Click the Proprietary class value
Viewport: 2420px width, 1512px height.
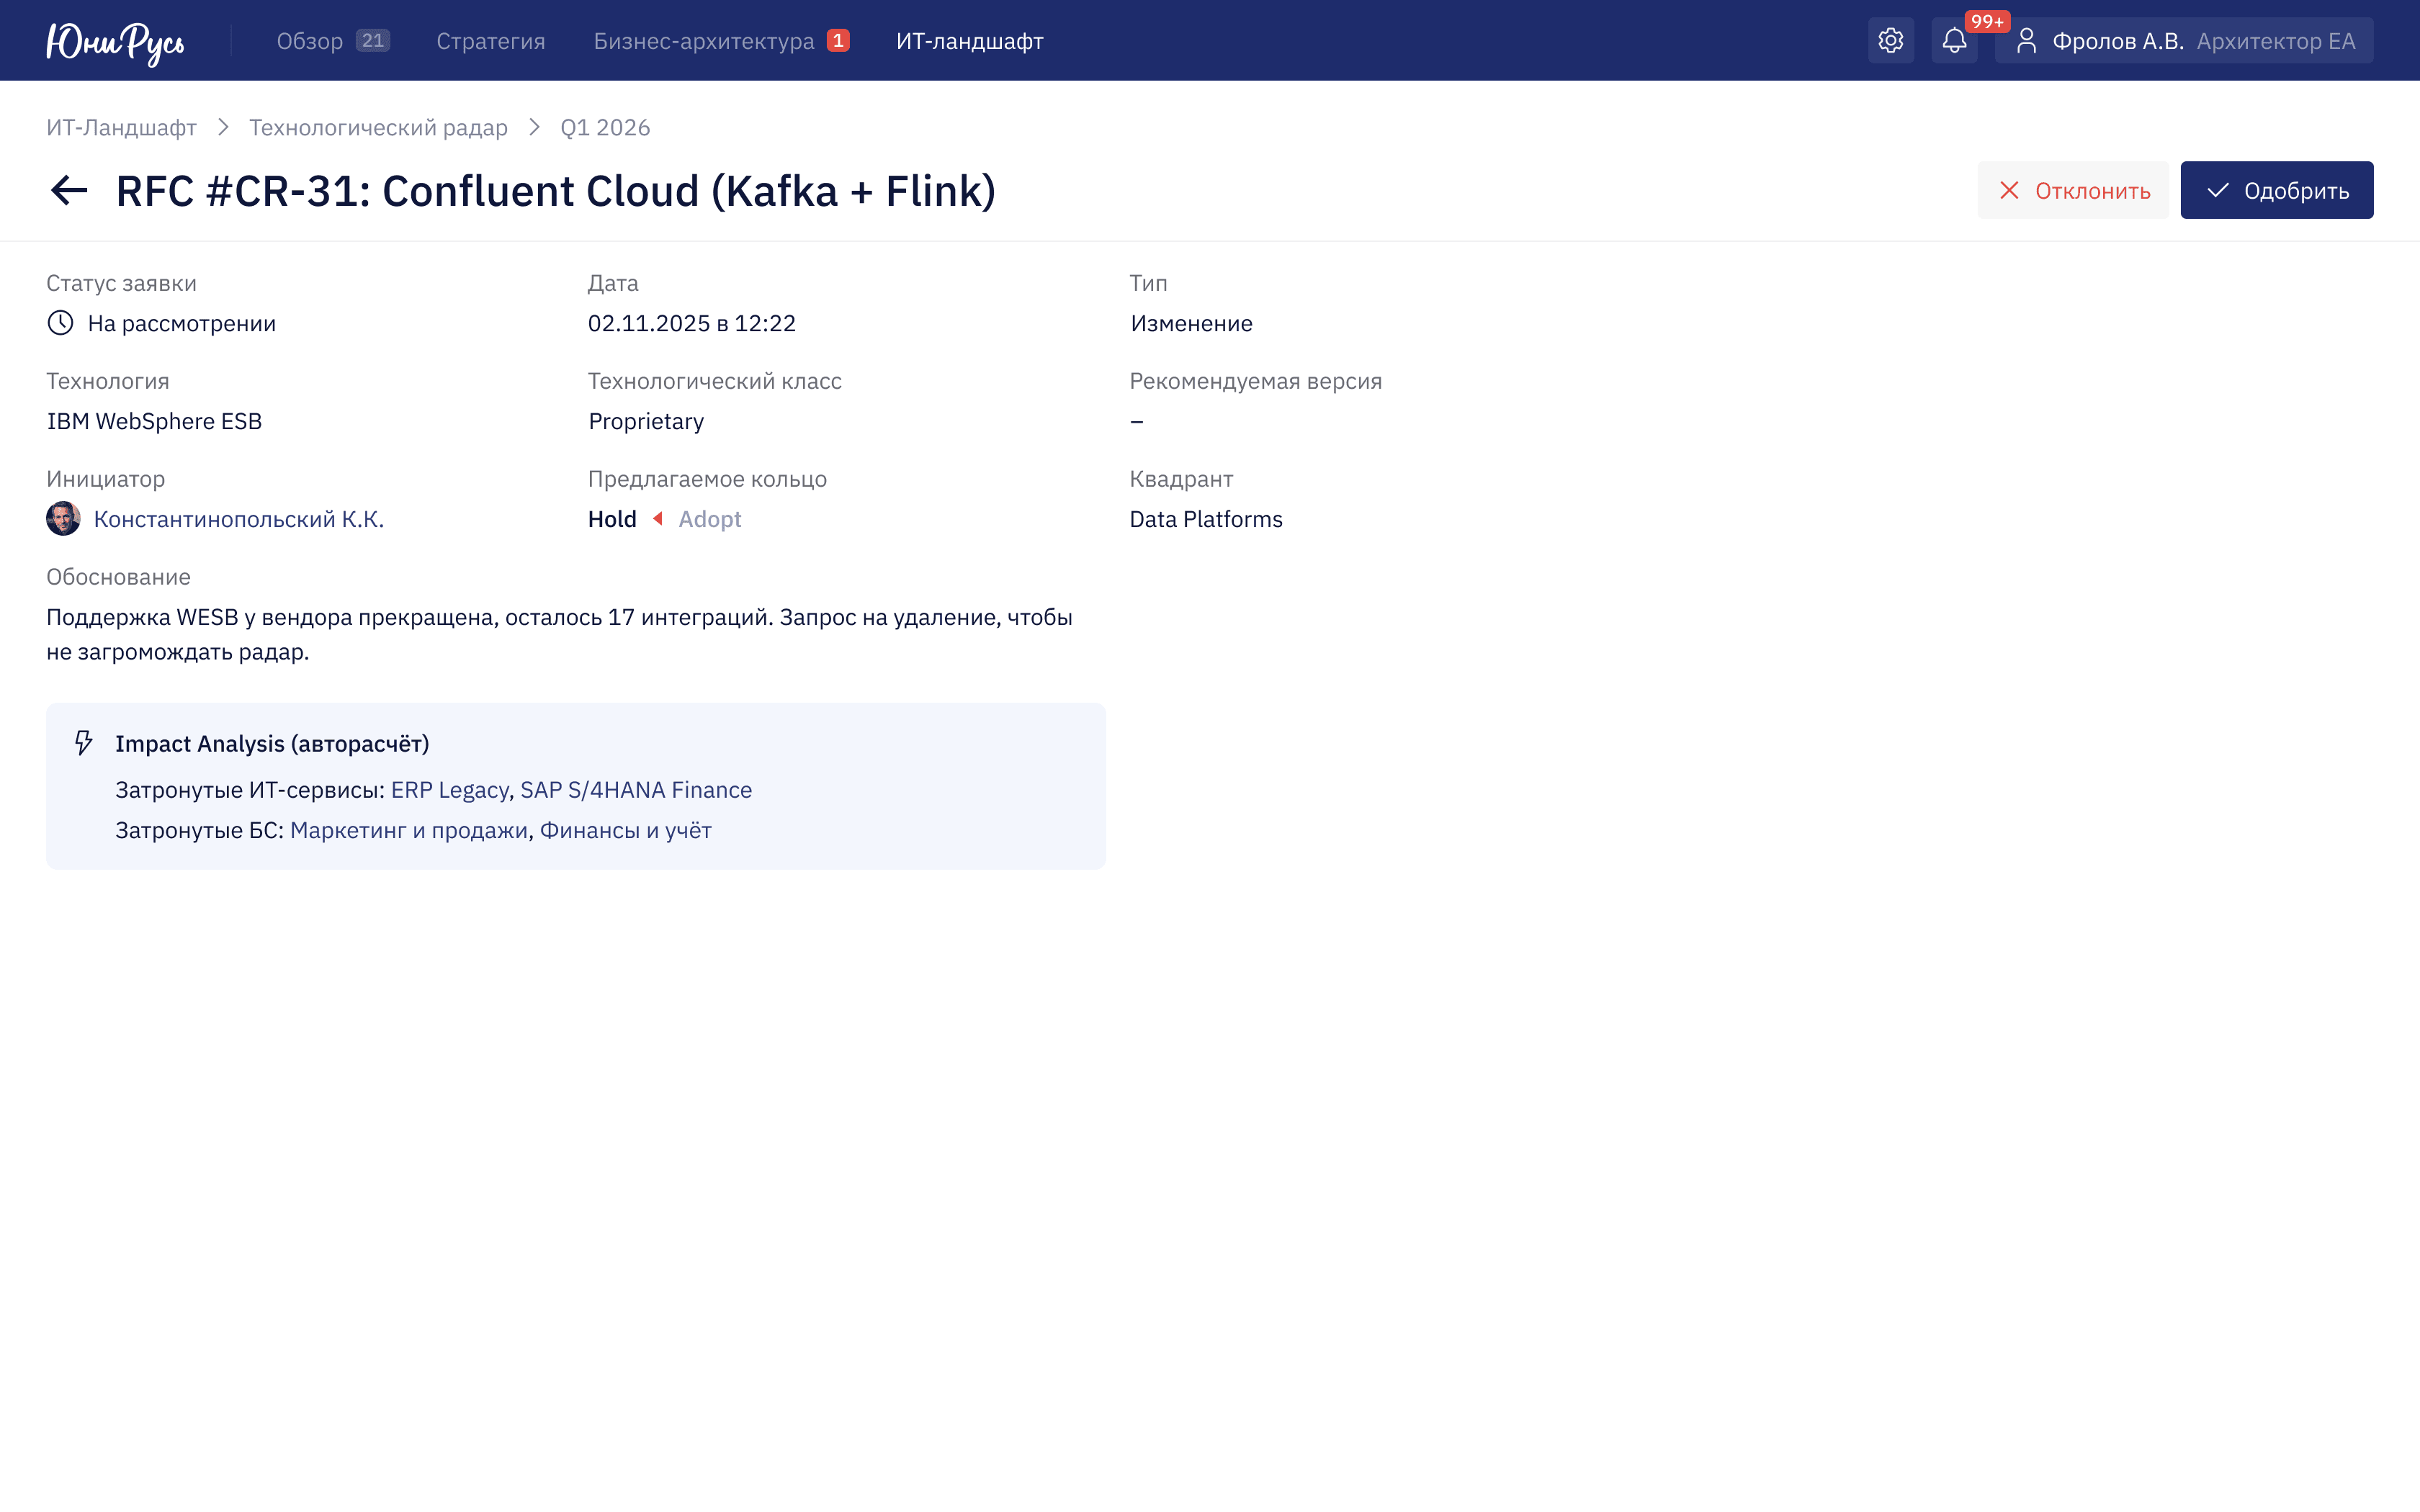pos(646,421)
